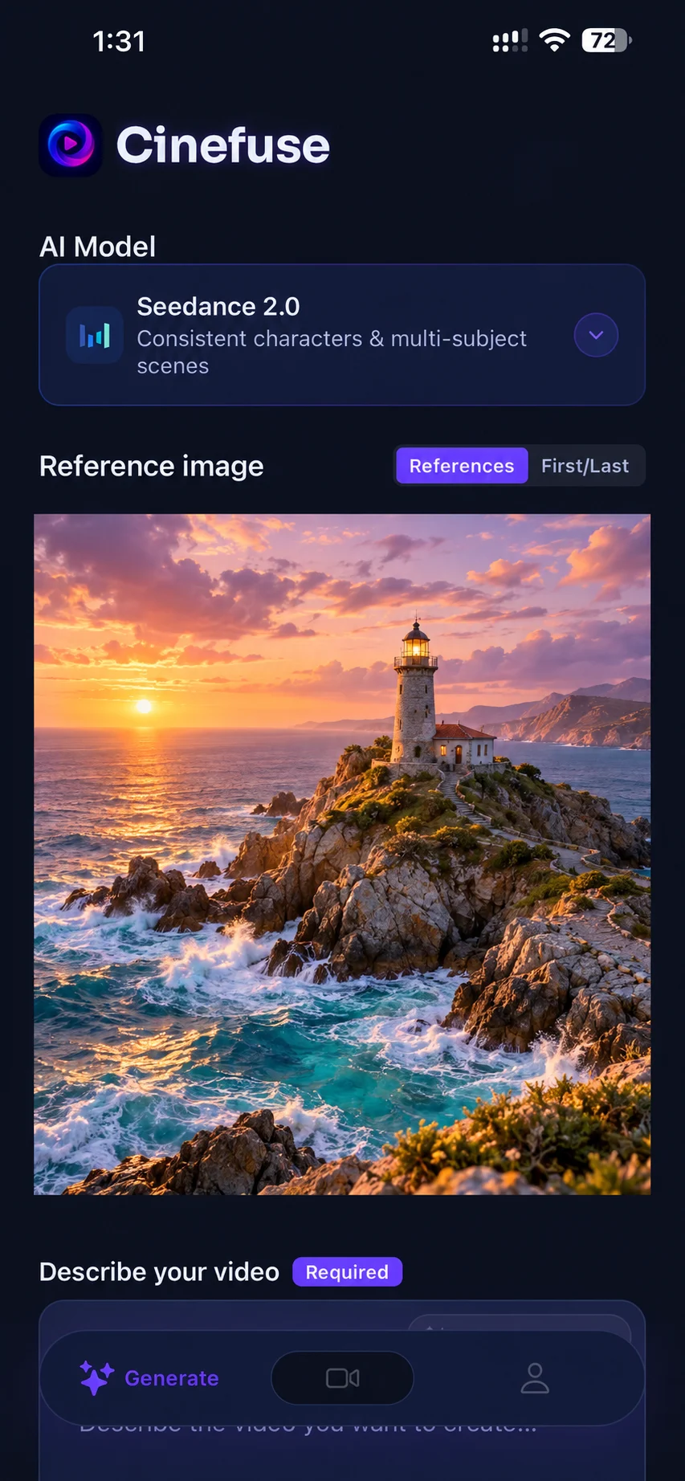Click the battery indicator showing 72
The image size is (685, 1481).
click(606, 40)
